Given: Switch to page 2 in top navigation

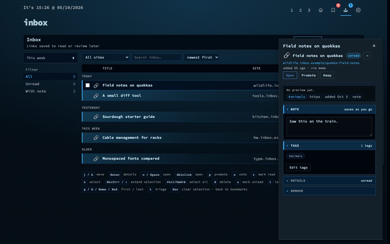Looking at the screenshot, I should tap(300, 10).
